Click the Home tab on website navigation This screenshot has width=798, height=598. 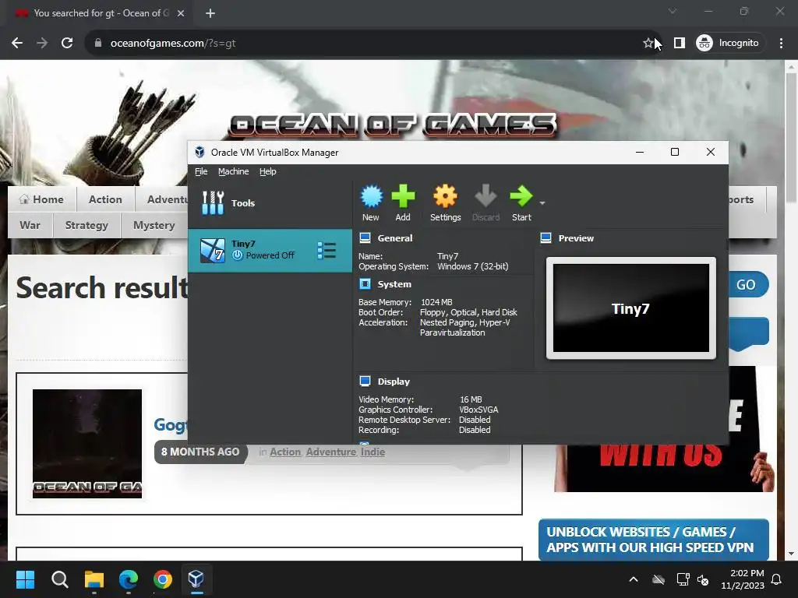[x=42, y=199]
